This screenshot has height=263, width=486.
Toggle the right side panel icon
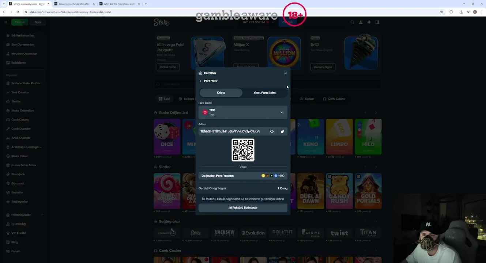(x=377, y=22)
